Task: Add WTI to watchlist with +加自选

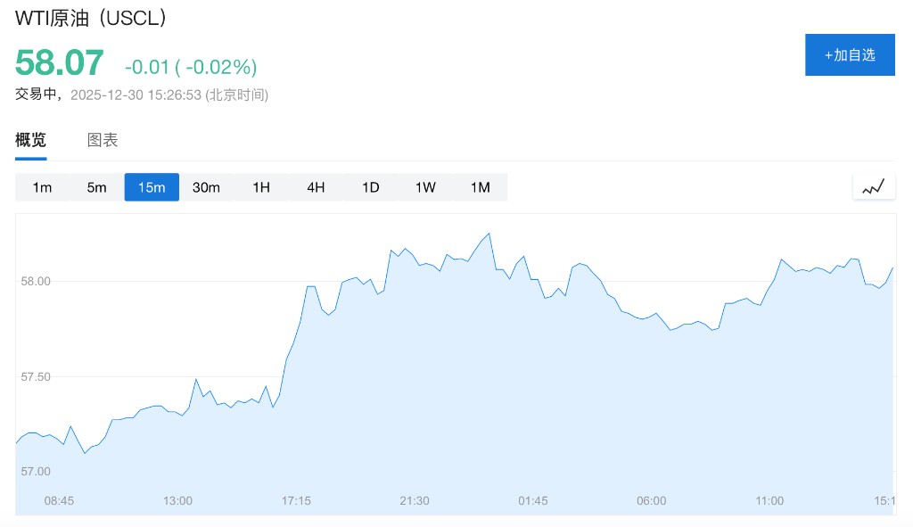Action: point(850,54)
